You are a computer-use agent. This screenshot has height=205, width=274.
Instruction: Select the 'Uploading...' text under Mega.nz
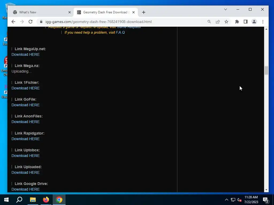[x=22, y=72]
